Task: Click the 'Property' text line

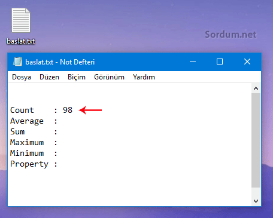Action: point(34,164)
